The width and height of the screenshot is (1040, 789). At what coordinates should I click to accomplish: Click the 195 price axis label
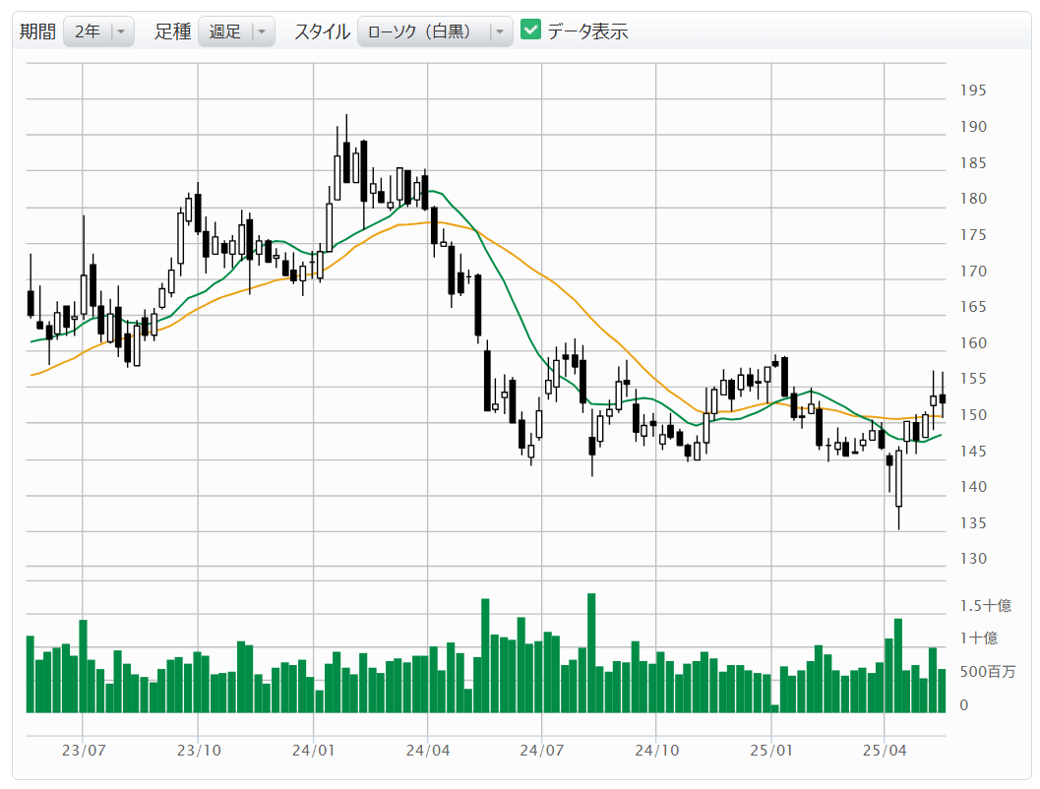[972, 91]
